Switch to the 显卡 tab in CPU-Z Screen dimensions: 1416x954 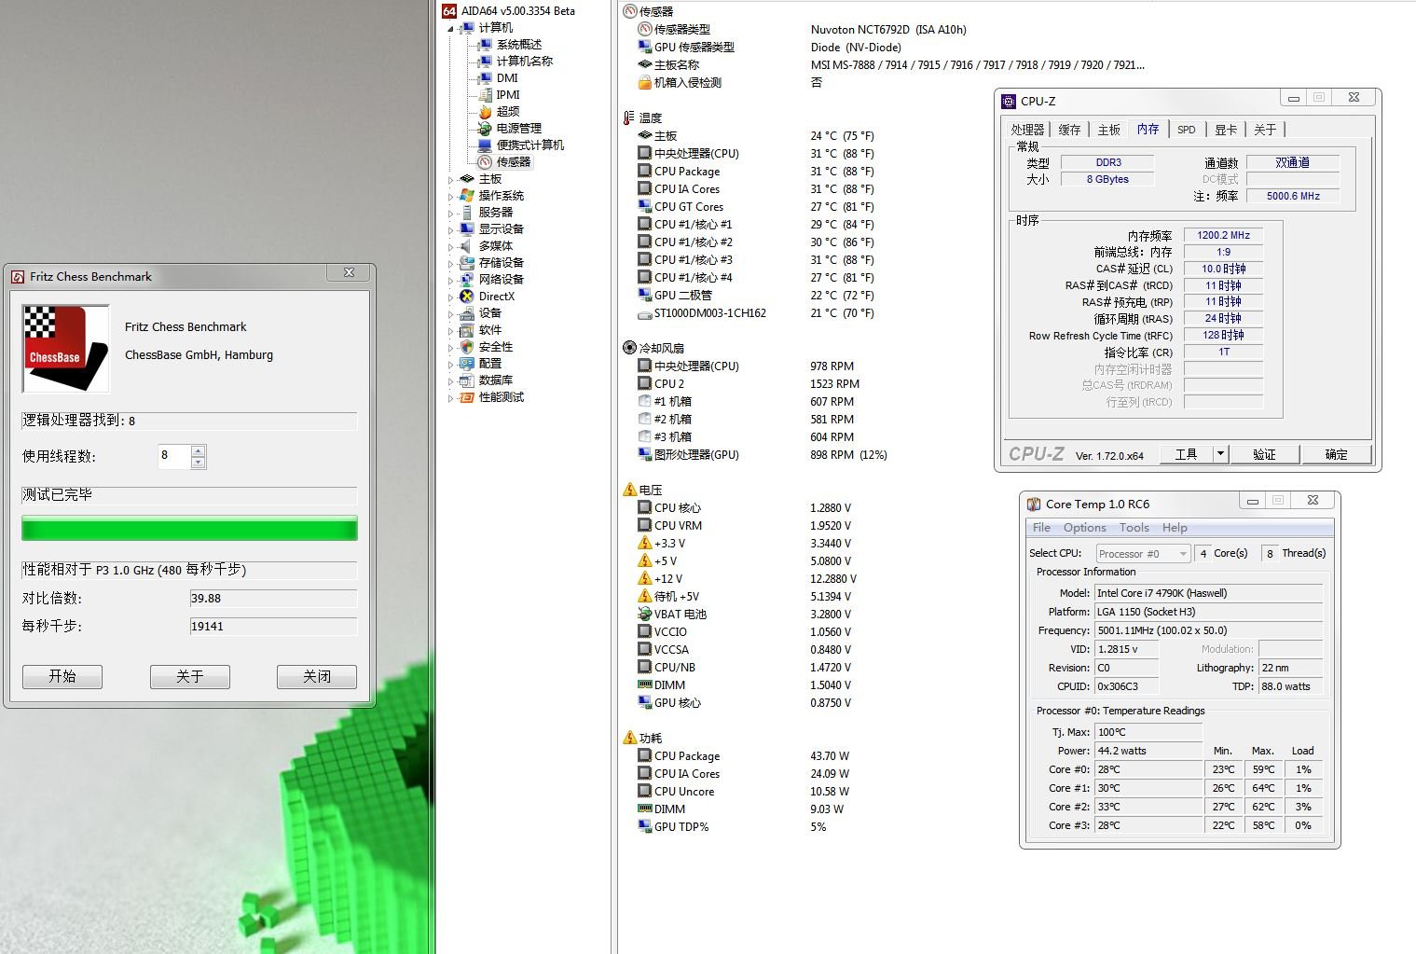(x=1226, y=130)
